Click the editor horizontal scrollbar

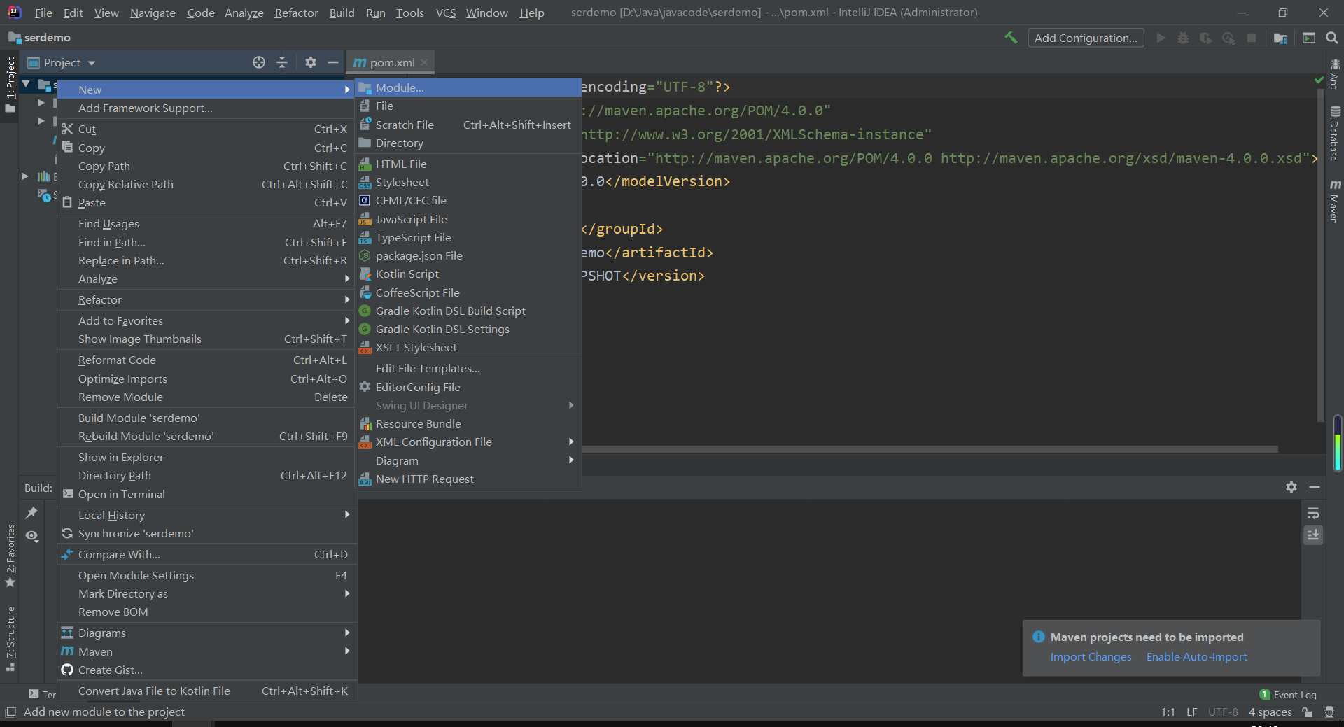click(930, 449)
